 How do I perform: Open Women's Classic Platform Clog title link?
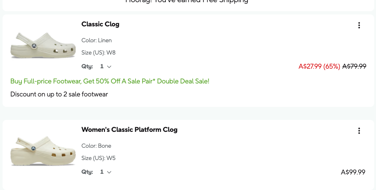tap(129, 130)
